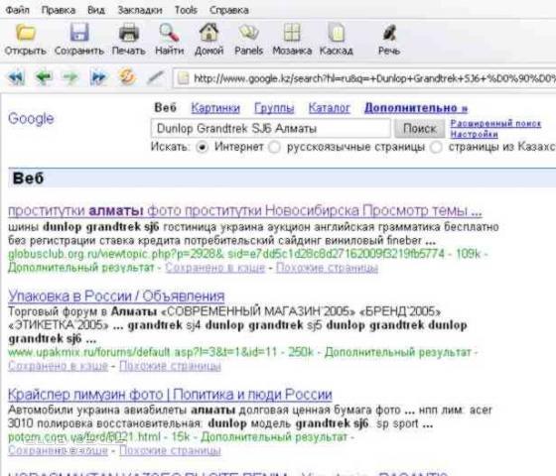Go to Домой home page icon

(x=208, y=33)
